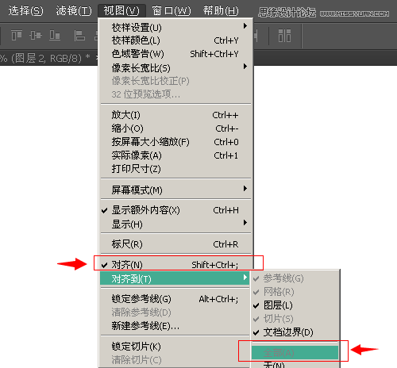
Task: Toggle snap to 切片(S) in submenu
Action: [295, 319]
